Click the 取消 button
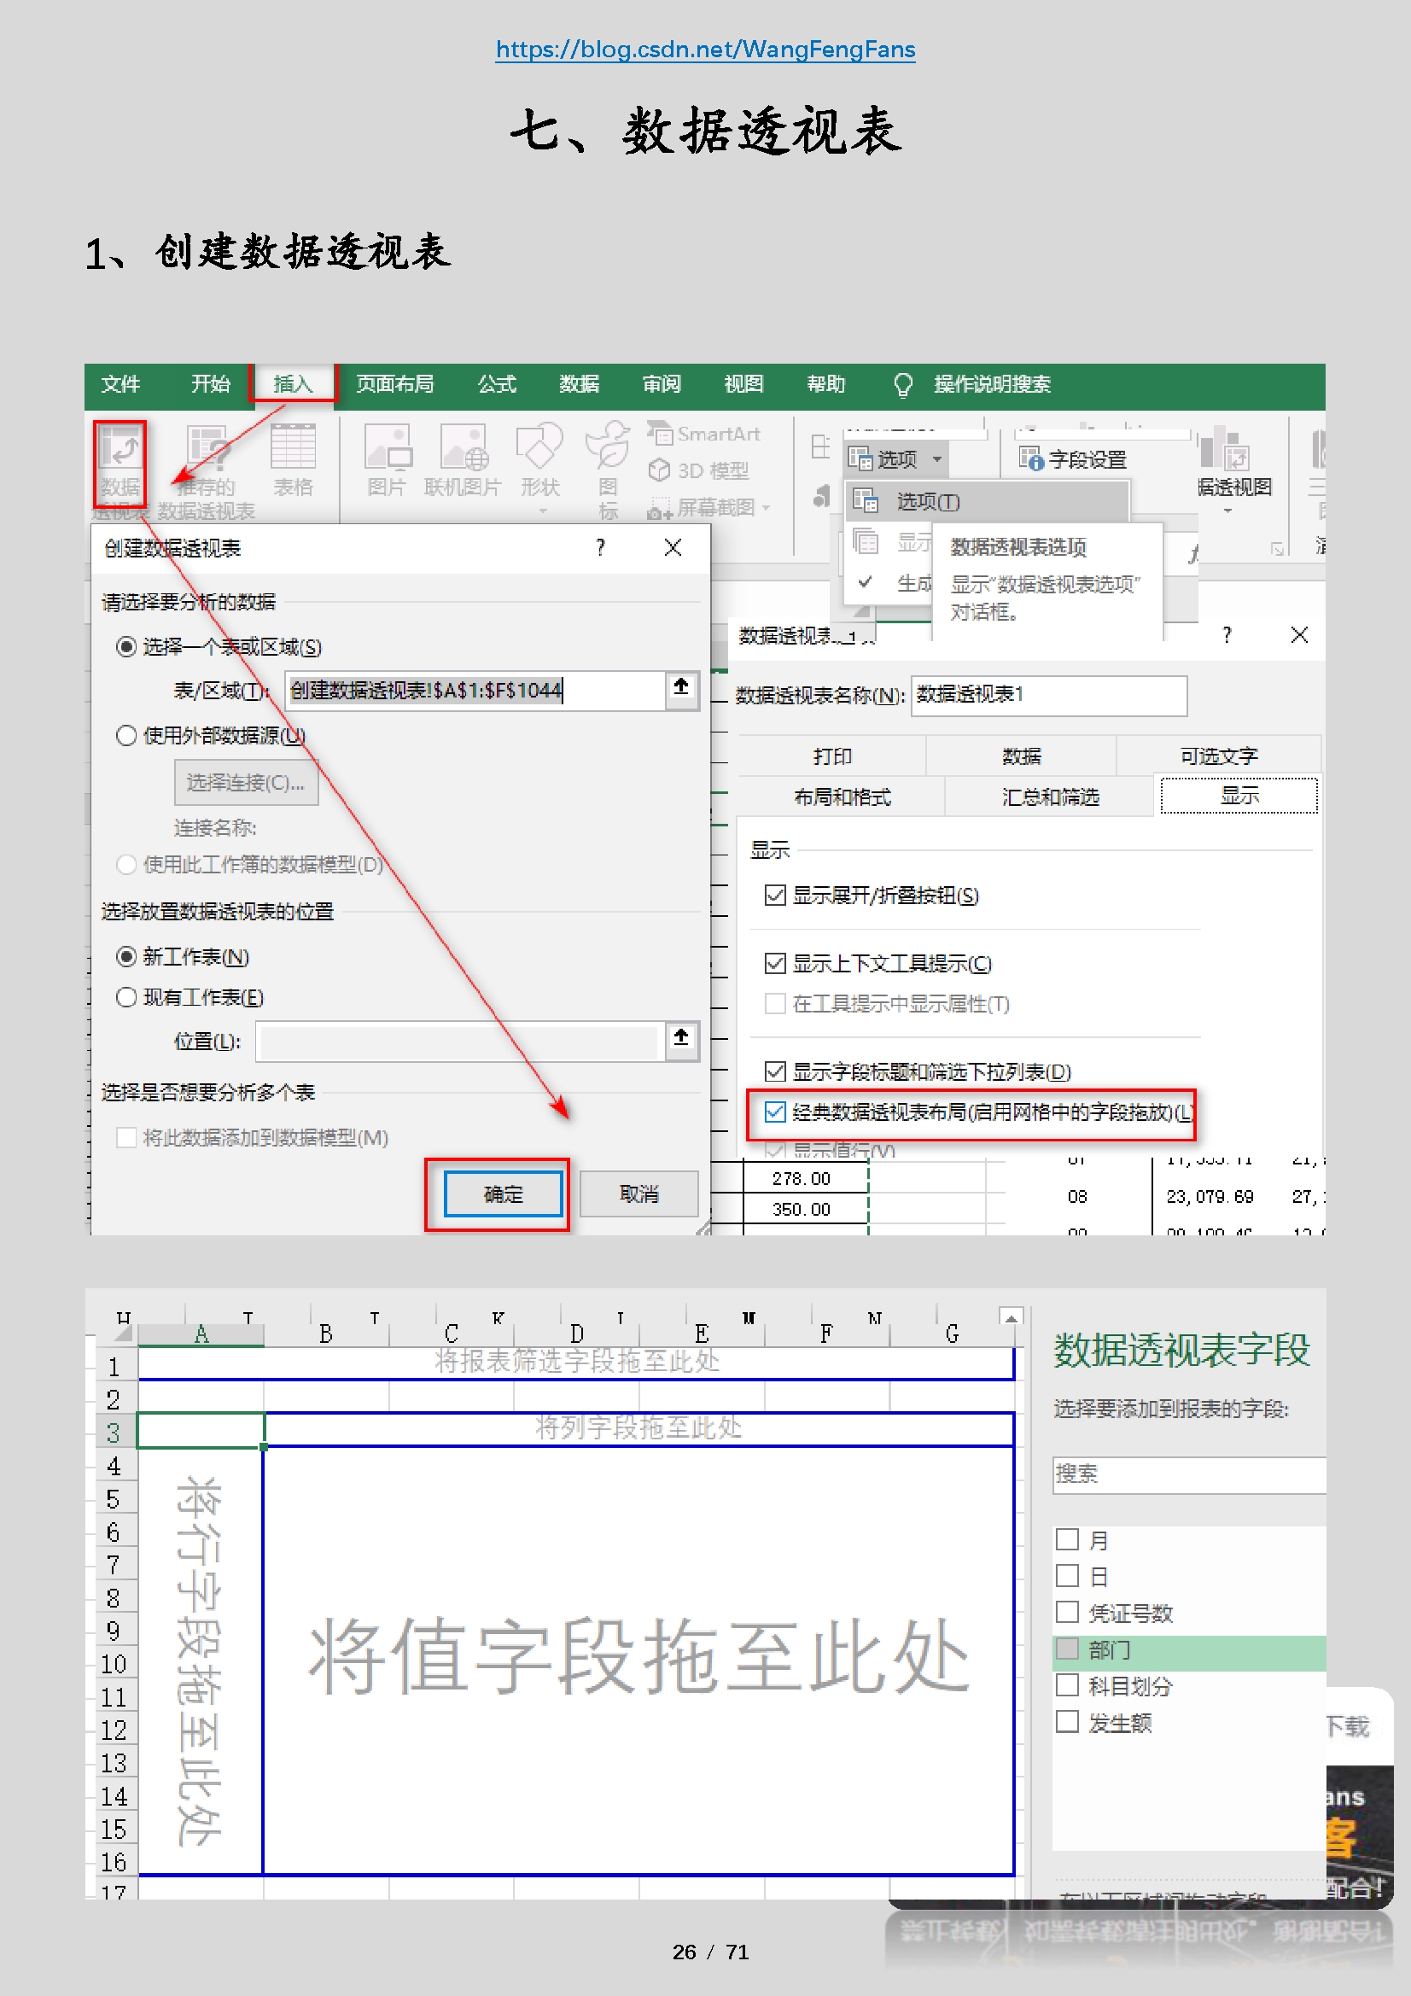 click(x=639, y=1194)
